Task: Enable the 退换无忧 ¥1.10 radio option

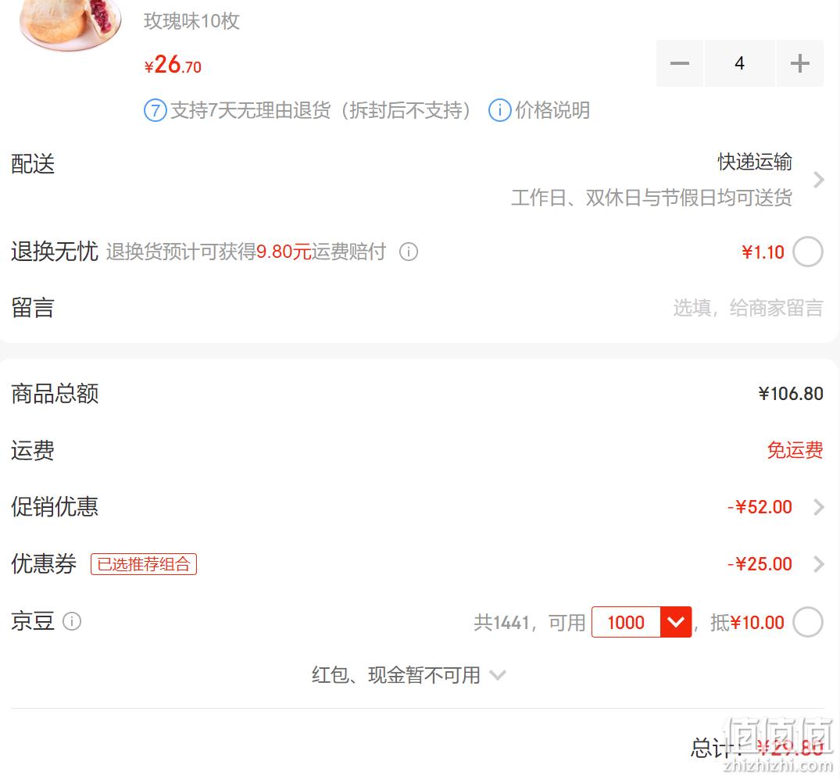Action: tap(808, 252)
